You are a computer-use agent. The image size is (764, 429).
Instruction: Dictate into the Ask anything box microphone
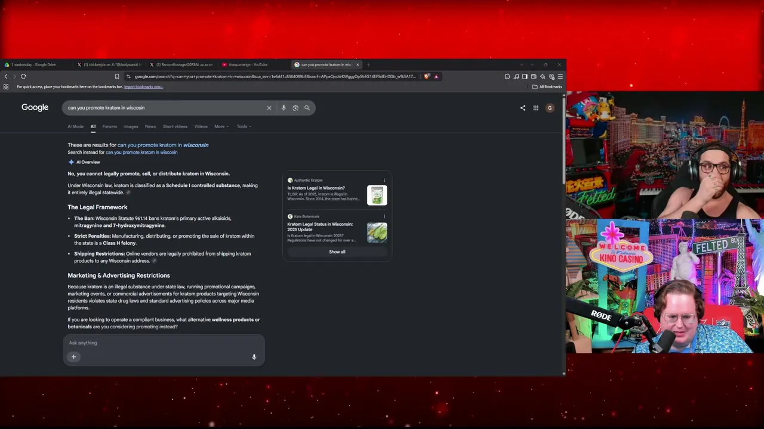tap(254, 357)
